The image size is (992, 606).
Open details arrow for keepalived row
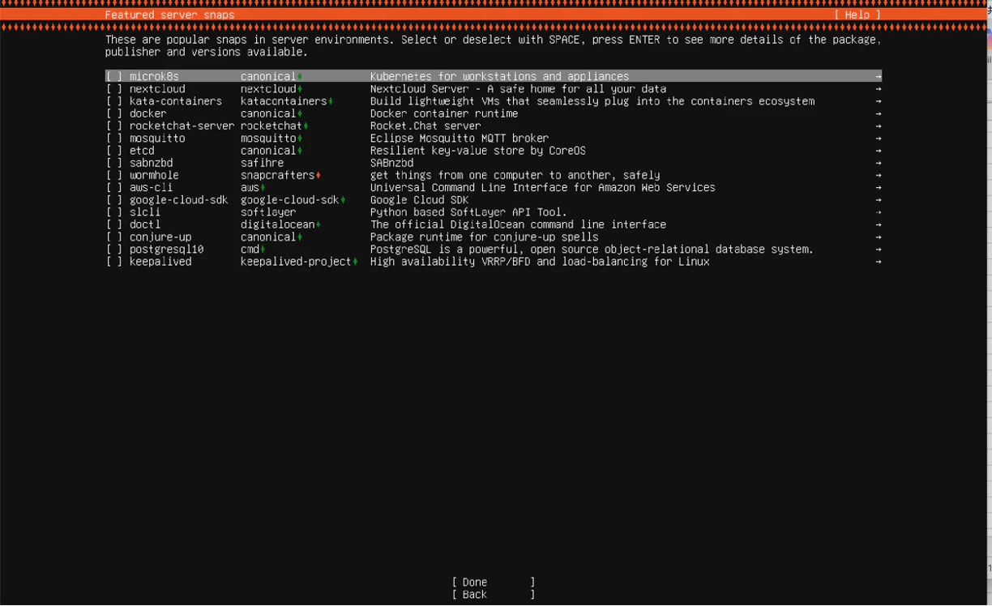click(x=878, y=262)
